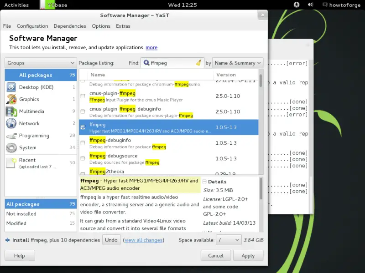
Task: Open the accessibility icon in top bar
Action: click(x=296, y=5)
